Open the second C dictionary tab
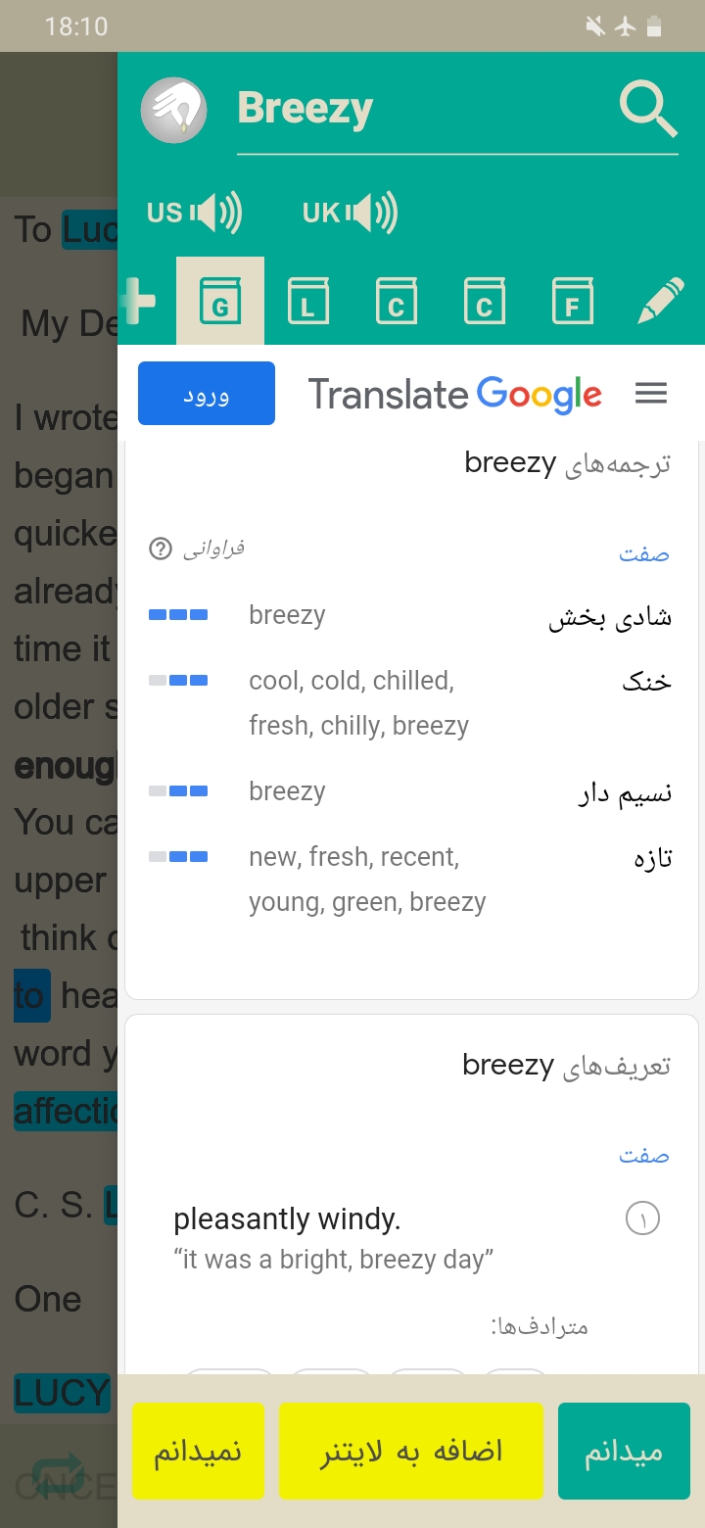705x1528 pixels. 485,301
